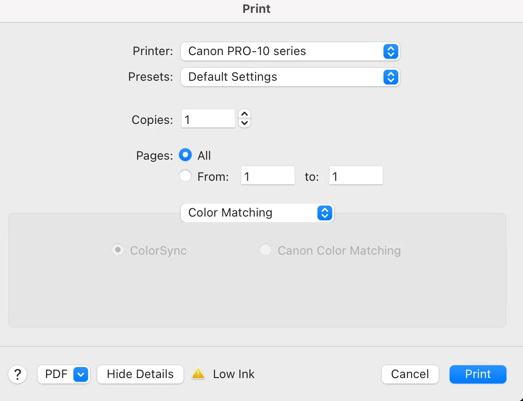The height and width of the screenshot is (401, 523).
Task: Click the Copies decrement down arrow
Action: 245,123
